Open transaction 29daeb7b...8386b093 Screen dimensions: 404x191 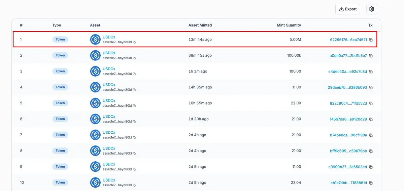tap(347, 87)
